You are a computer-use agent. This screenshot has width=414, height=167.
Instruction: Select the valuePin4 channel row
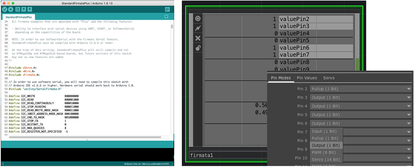coord(279,33)
